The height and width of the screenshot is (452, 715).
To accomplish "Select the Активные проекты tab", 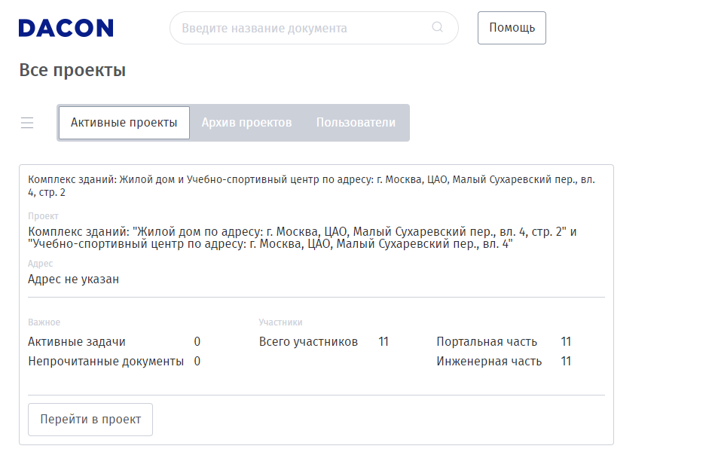I will (x=124, y=123).
